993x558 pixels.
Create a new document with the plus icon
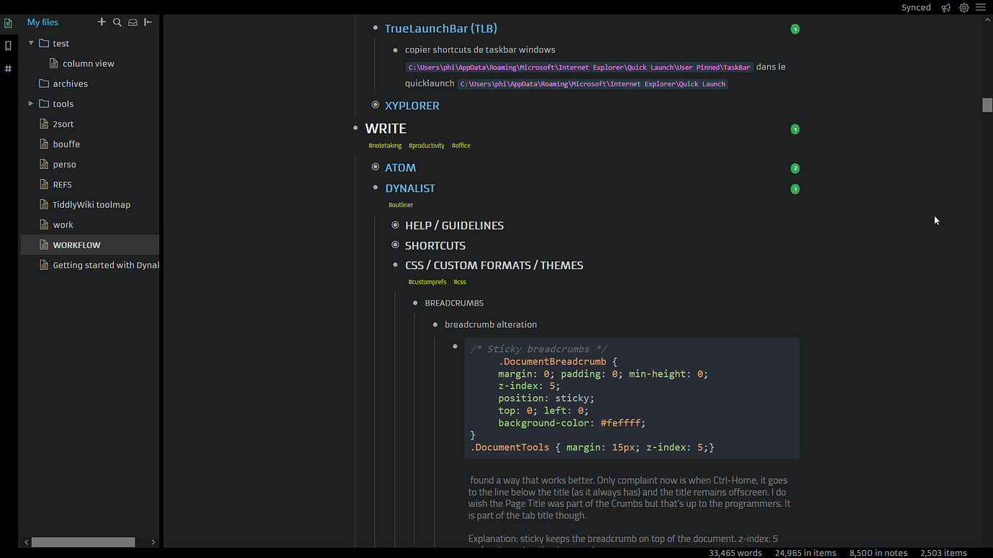(x=101, y=22)
